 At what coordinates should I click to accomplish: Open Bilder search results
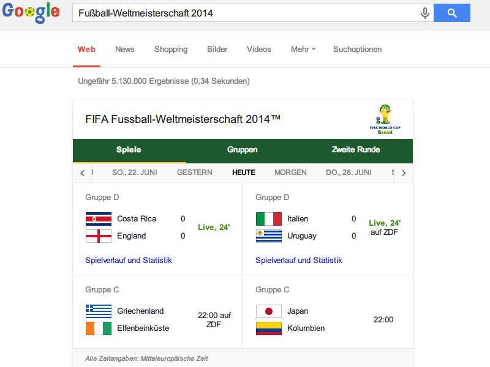[217, 50]
